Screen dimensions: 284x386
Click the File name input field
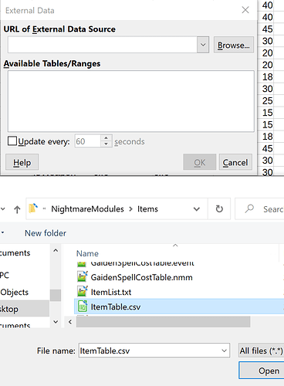(x=149, y=350)
